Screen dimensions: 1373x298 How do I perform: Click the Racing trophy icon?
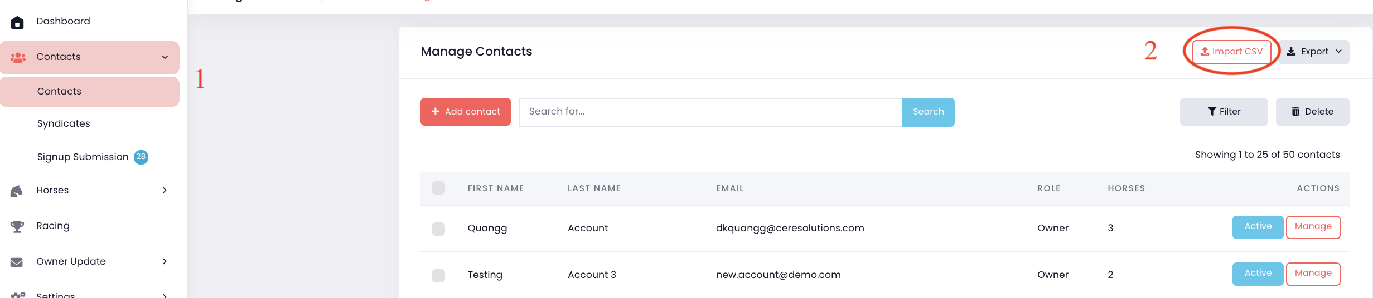pyautogui.click(x=17, y=226)
